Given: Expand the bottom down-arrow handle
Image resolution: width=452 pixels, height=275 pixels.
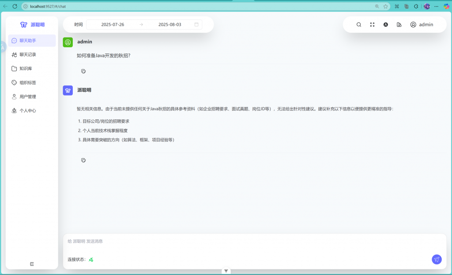Looking at the screenshot, I should click(x=226, y=271).
